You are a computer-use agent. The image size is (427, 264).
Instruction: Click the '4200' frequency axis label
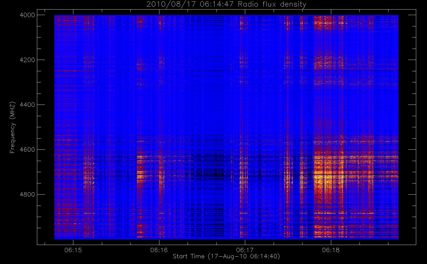pos(27,60)
